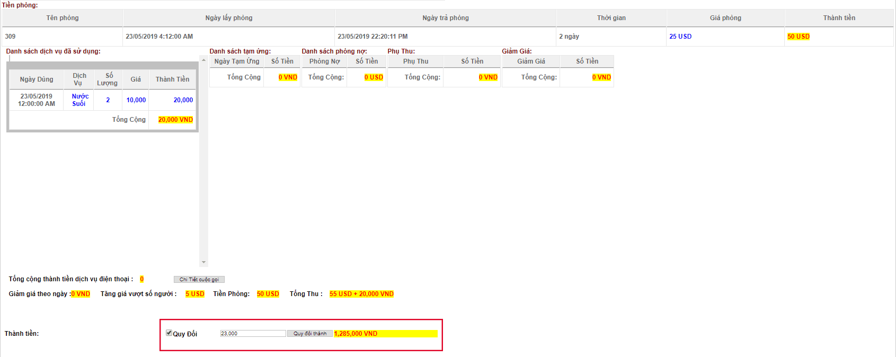Click the scroll down arrow of services list
This screenshot has height=357, width=896.
(x=203, y=262)
